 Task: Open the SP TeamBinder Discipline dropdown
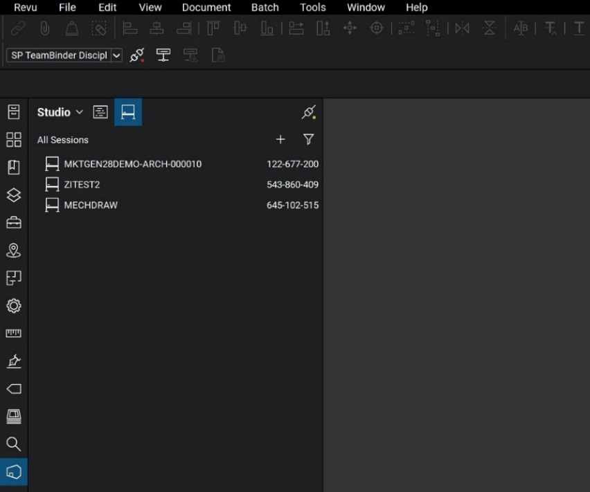116,55
